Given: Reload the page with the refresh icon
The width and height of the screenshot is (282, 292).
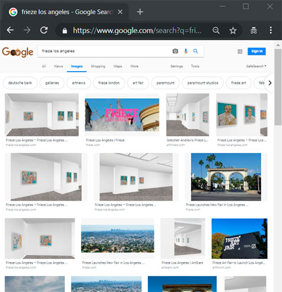Looking at the screenshot, I should (44, 30).
